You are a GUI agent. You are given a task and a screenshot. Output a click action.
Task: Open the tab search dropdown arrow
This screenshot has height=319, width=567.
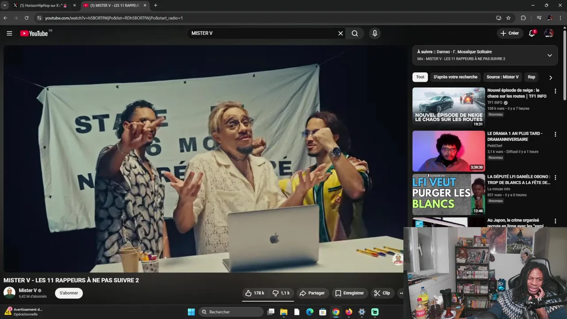coord(4,5)
